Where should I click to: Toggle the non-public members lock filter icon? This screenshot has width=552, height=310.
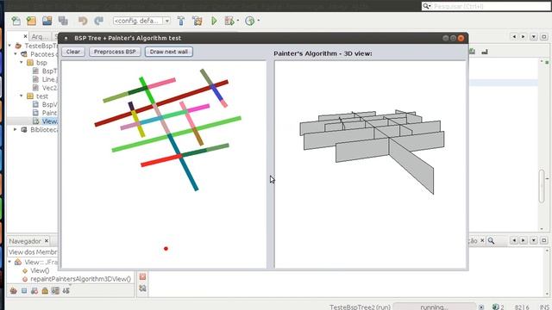pos(45,291)
